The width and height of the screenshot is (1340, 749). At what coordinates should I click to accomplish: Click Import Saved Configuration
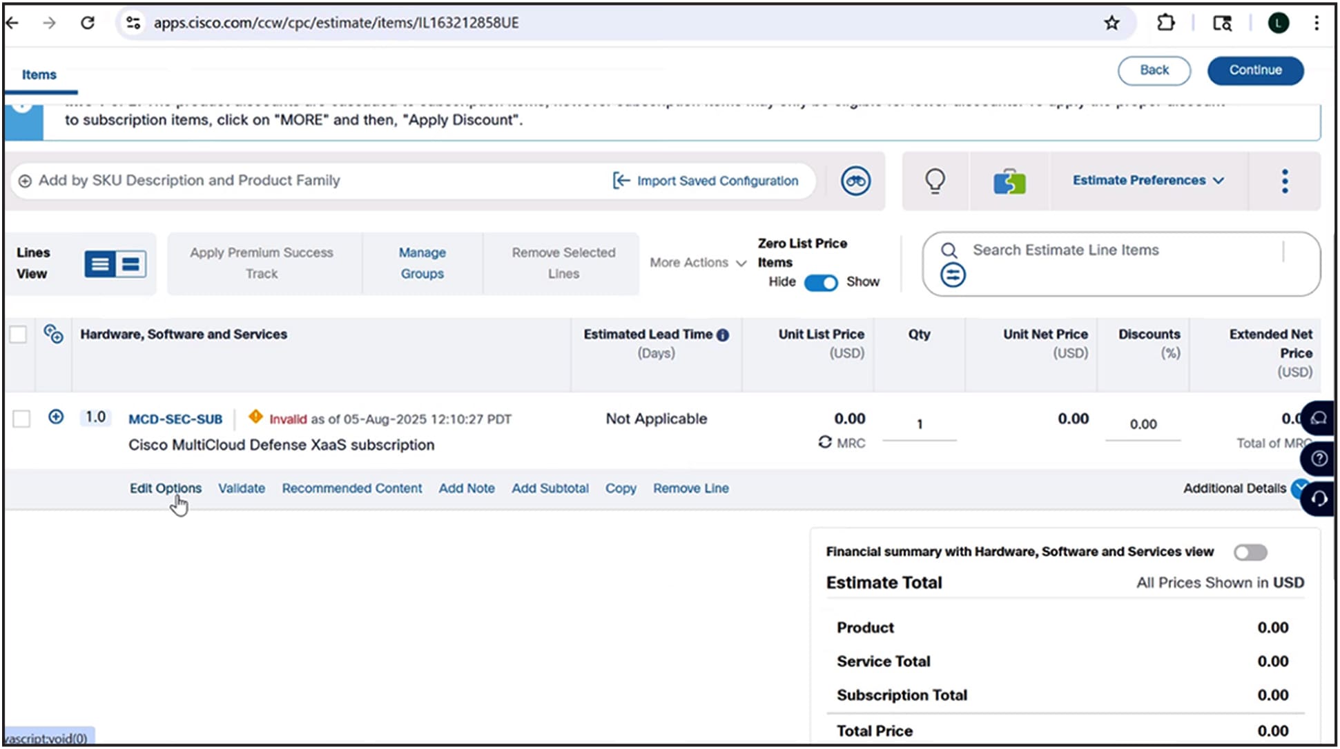pyautogui.click(x=706, y=181)
